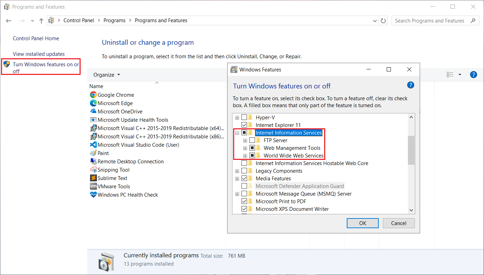Select the Google Chrome icon

pos(93,95)
